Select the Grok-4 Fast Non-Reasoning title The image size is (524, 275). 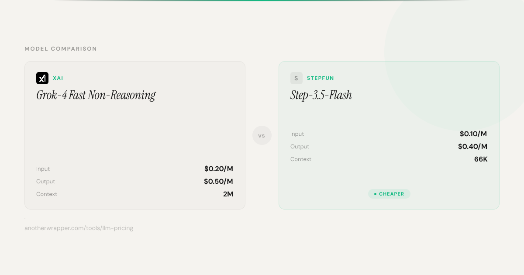click(96, 95)
